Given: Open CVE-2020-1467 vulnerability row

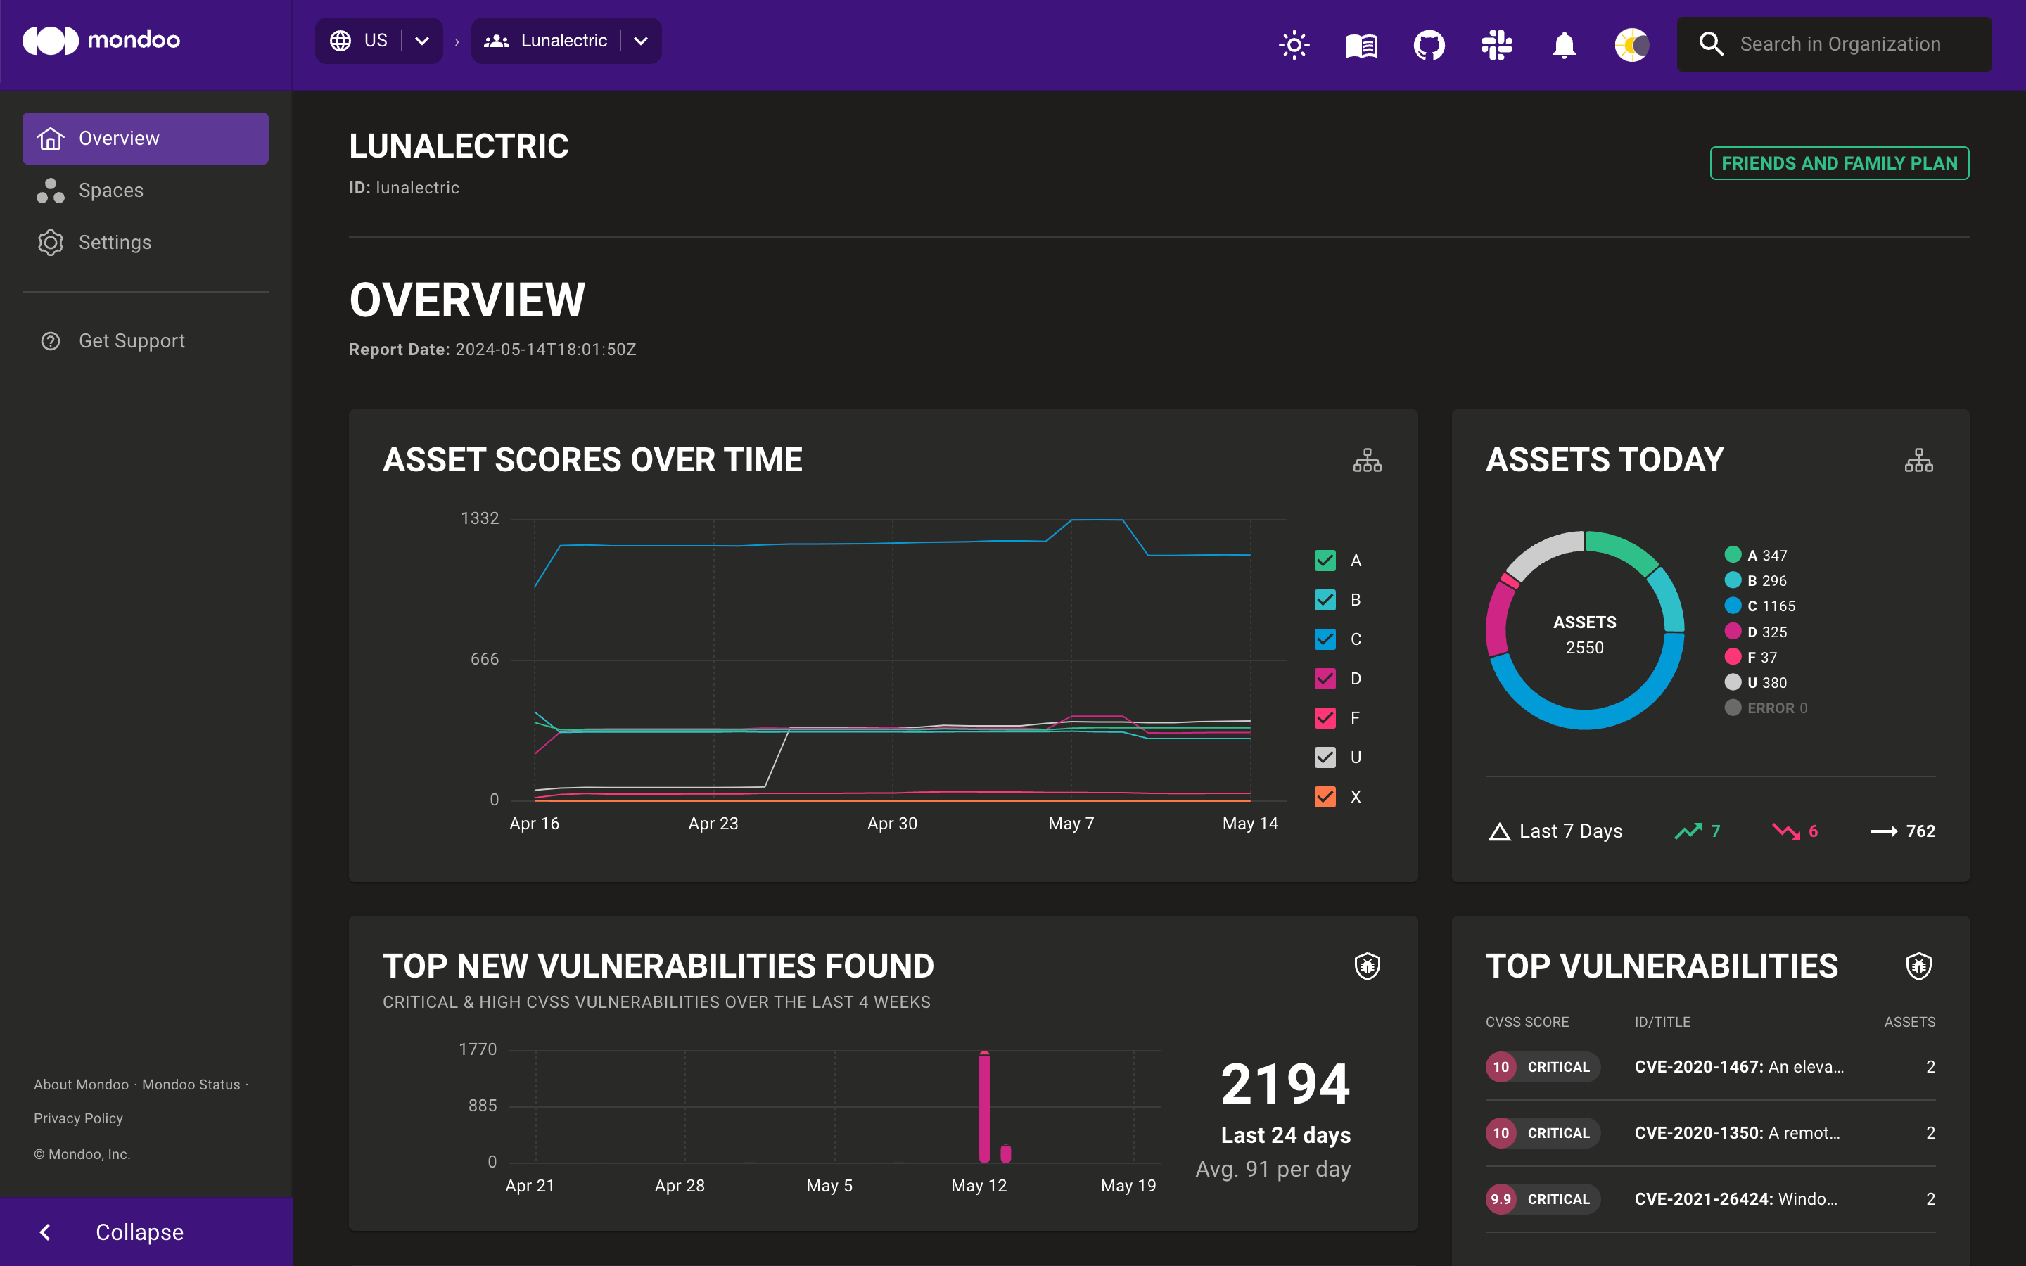Looking at the screenshot, I should click(x=1710, y=1067).
